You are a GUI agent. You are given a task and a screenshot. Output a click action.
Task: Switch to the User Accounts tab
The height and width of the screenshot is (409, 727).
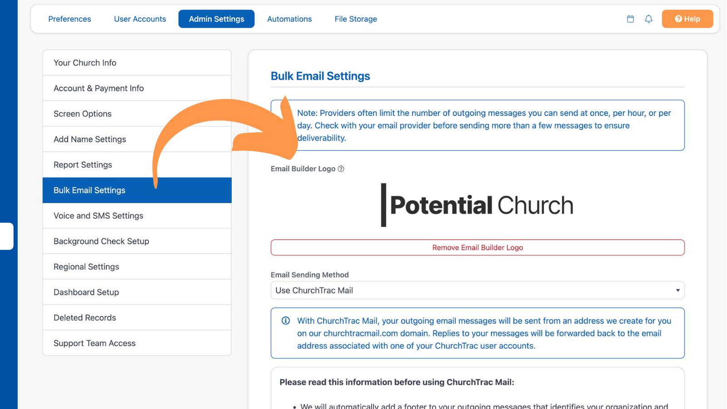[140, 19]
